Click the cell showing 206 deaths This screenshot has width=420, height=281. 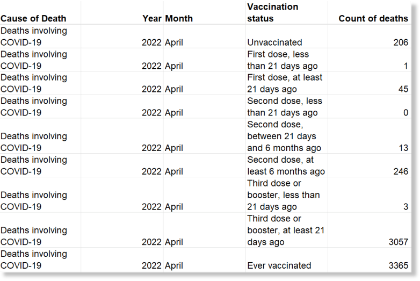[x=370, y=37]
